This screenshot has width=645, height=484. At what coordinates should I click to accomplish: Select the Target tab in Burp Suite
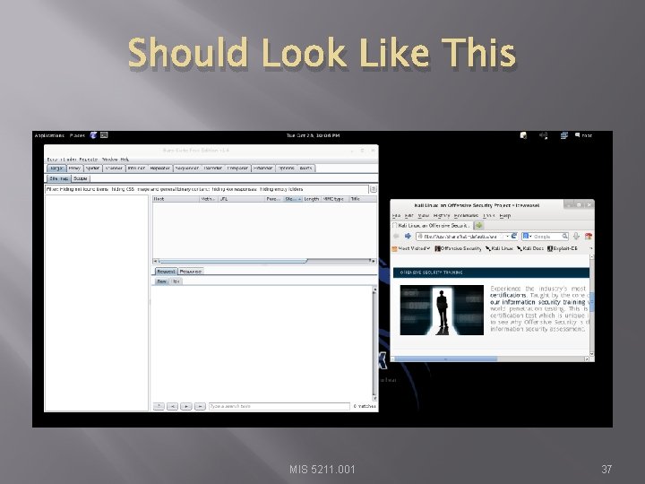[56, 169]
